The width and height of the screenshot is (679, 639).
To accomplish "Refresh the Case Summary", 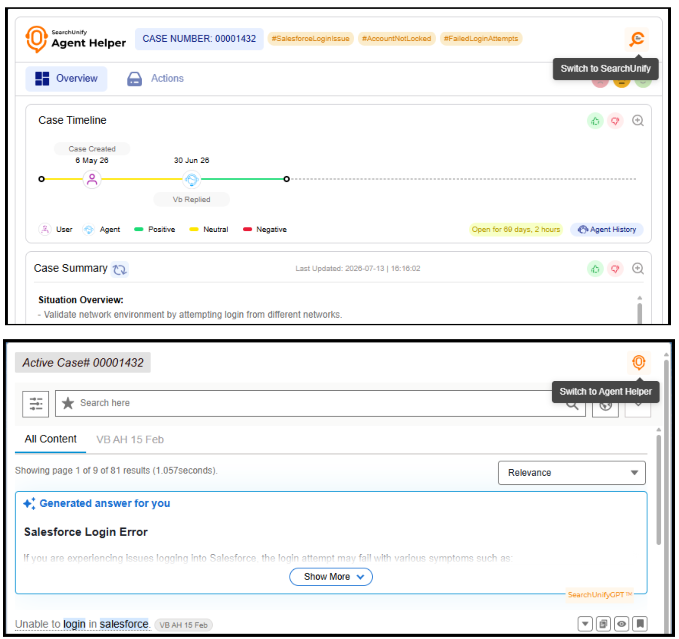I will (120, 269).
